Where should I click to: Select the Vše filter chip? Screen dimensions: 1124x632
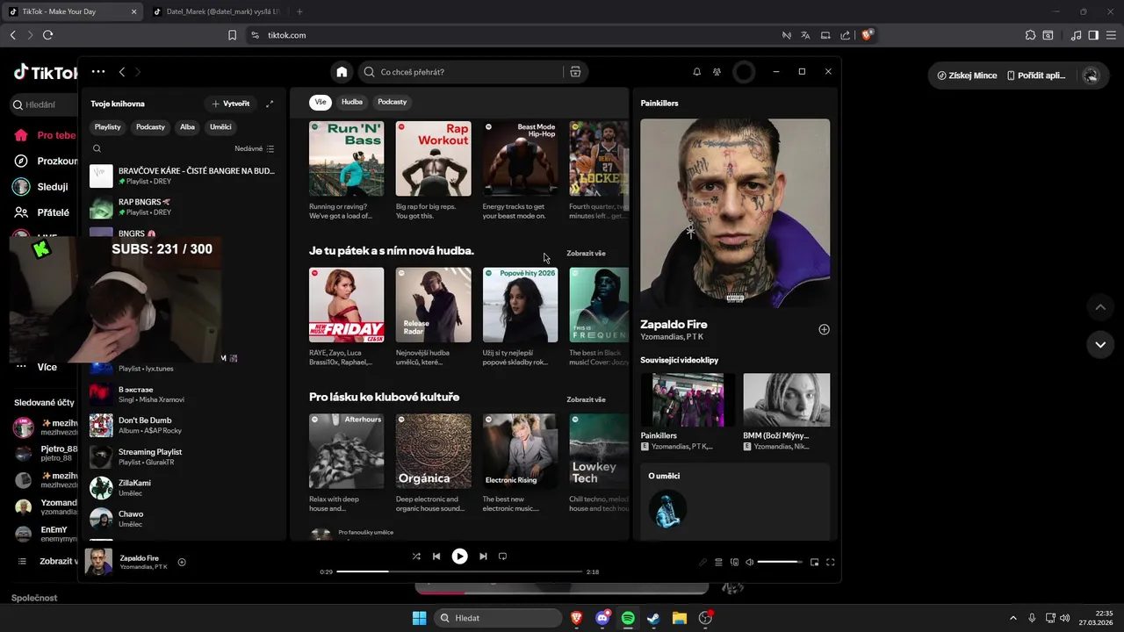coord(321,102)
